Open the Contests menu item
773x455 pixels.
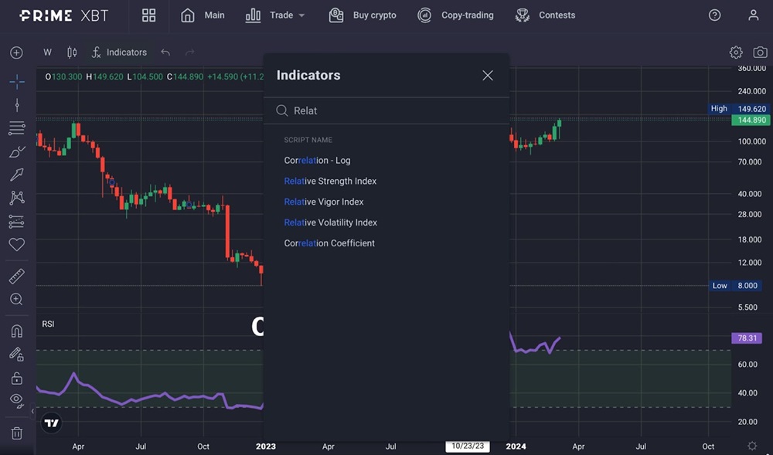(x=546, y=15)
